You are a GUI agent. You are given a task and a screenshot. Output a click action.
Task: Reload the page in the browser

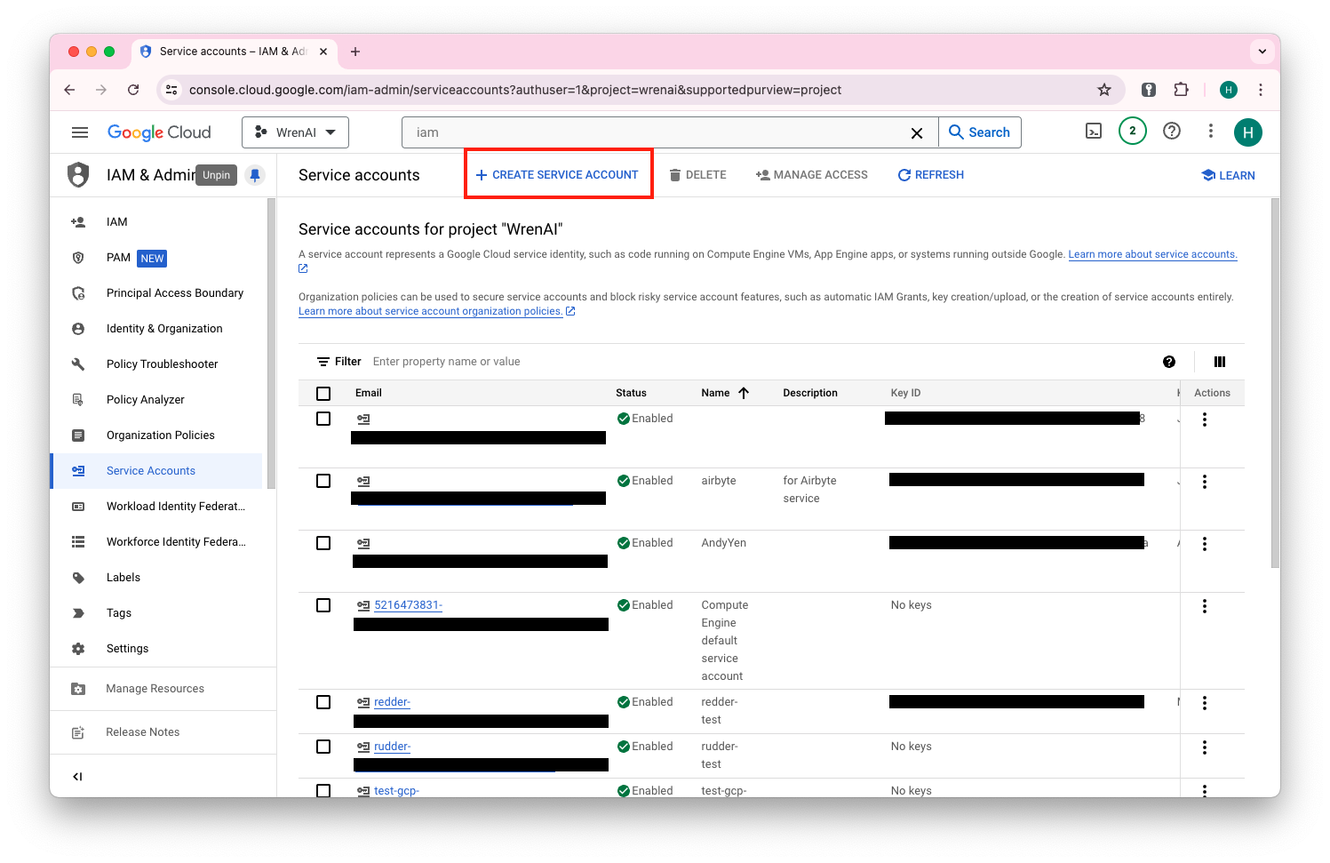click(x=133, y=90)
